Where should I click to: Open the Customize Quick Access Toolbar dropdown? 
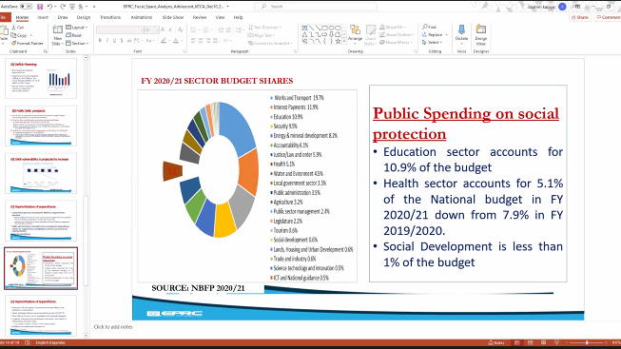94,7
